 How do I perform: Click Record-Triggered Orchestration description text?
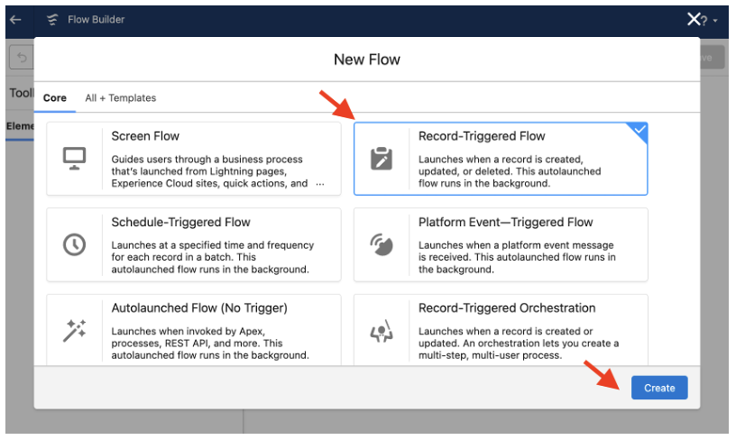[519, 344]
